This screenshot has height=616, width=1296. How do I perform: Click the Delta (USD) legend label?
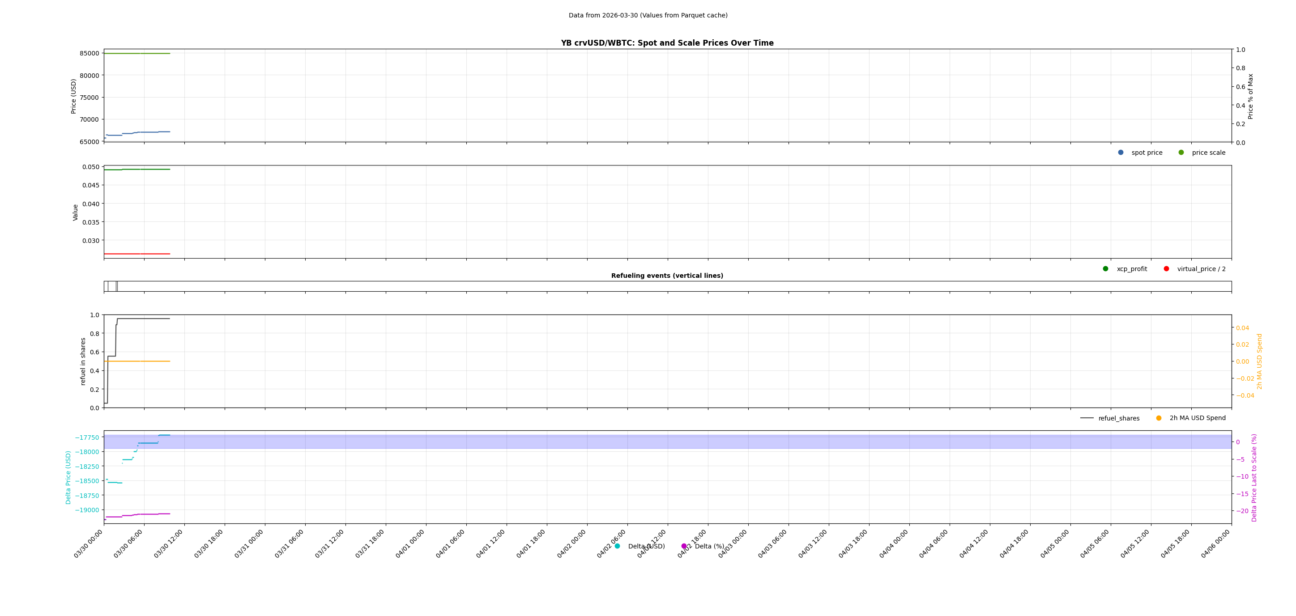pyautogui.click(x=647, y=546)
